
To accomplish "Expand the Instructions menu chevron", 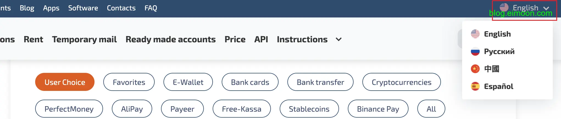I will [x=339, y=40].
